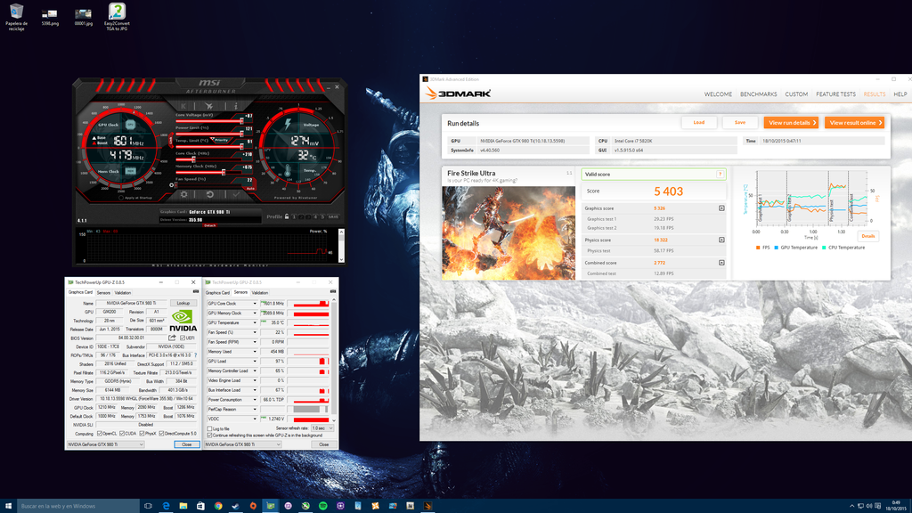Open the Sensor refresh rate dropdown
The image size is (912, 513).
(x=322, y=428)
